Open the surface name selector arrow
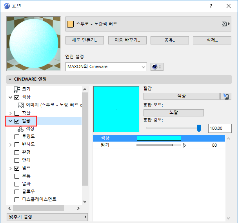 [x=229, y=24]
